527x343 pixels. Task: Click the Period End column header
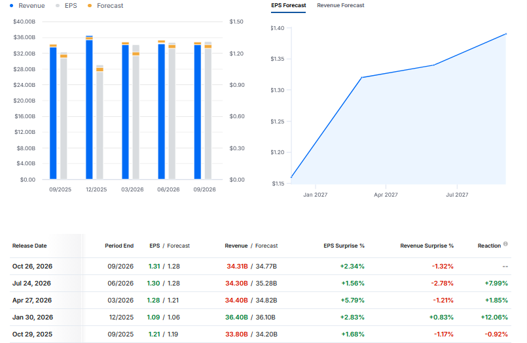pyautogui.click(x=119, y=246)
